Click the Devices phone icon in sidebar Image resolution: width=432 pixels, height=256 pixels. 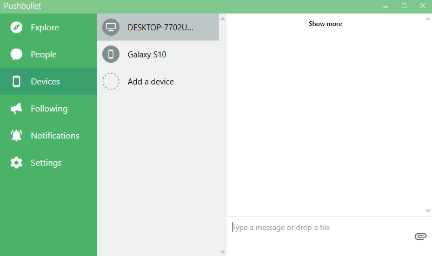pyautogui.click(x=16, y=81)
